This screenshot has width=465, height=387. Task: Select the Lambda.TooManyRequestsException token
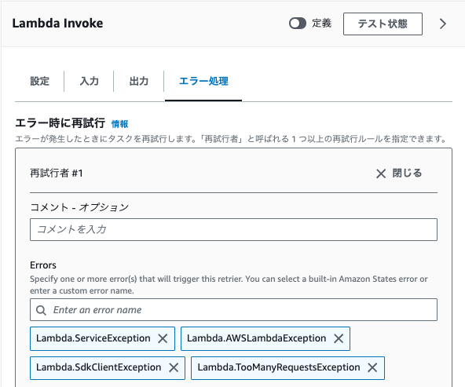279,367
